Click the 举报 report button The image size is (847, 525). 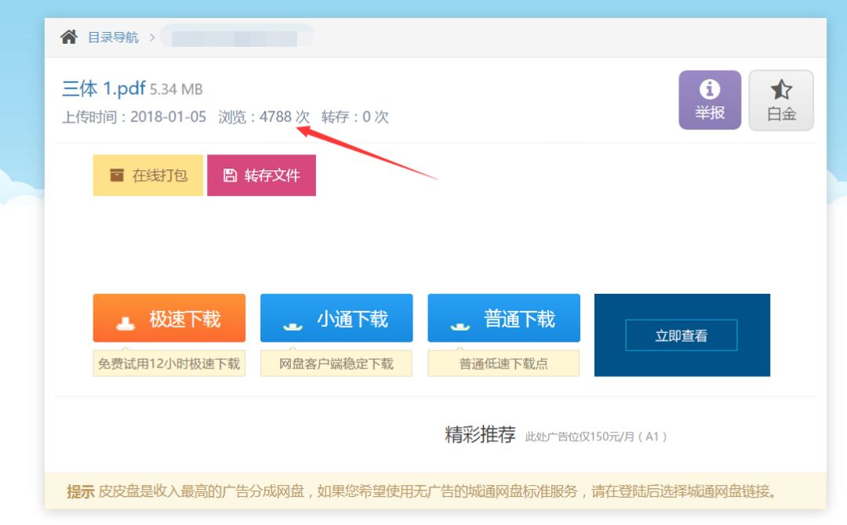[x=710, y=100]
